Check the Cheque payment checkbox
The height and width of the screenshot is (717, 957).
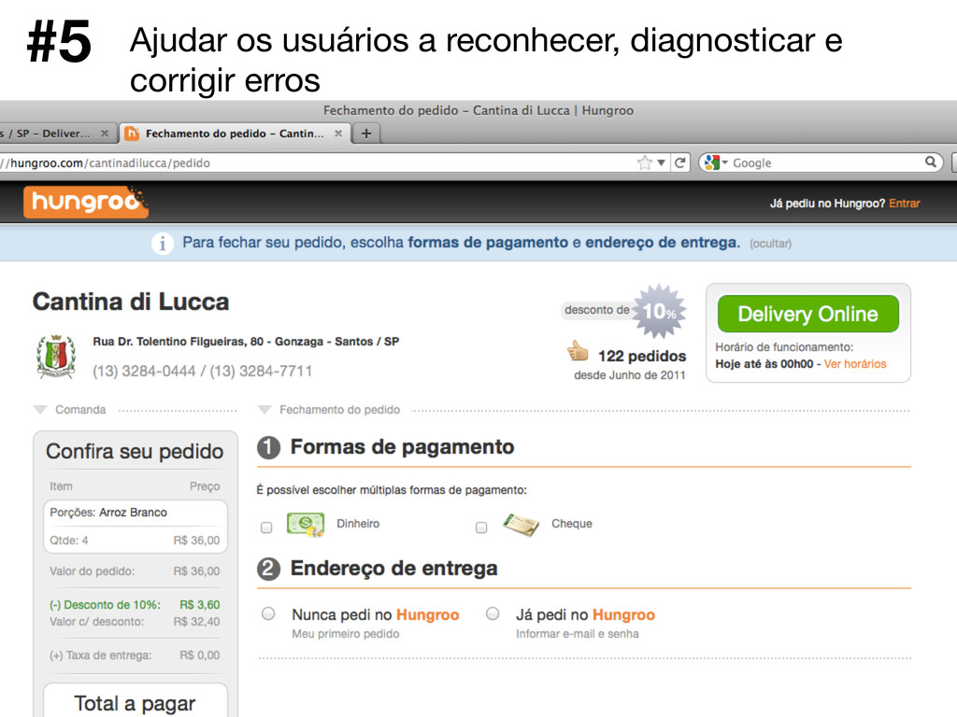coord(481,527)
